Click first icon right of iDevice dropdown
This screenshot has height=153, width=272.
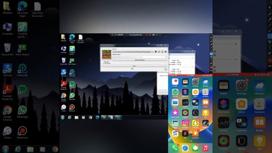pyautogui.click(x=156, y=52)
